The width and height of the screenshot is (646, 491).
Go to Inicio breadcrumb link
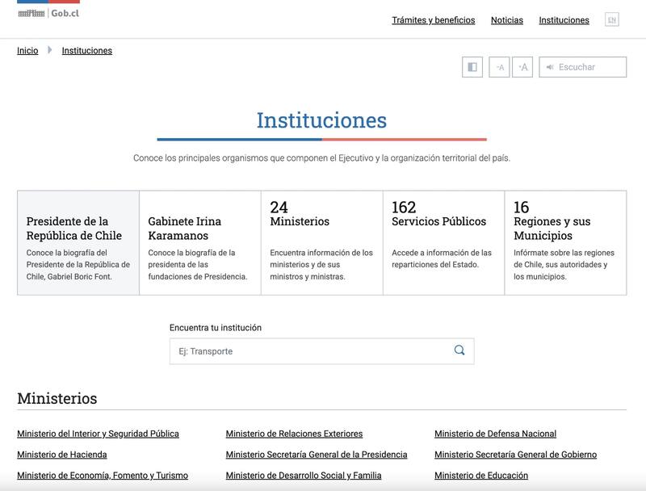coord(27,51)
